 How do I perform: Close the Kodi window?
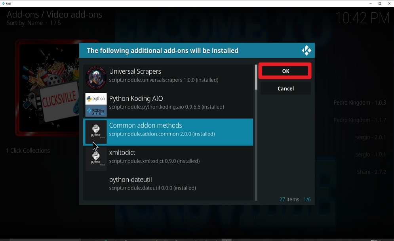(x=389, y=4)
